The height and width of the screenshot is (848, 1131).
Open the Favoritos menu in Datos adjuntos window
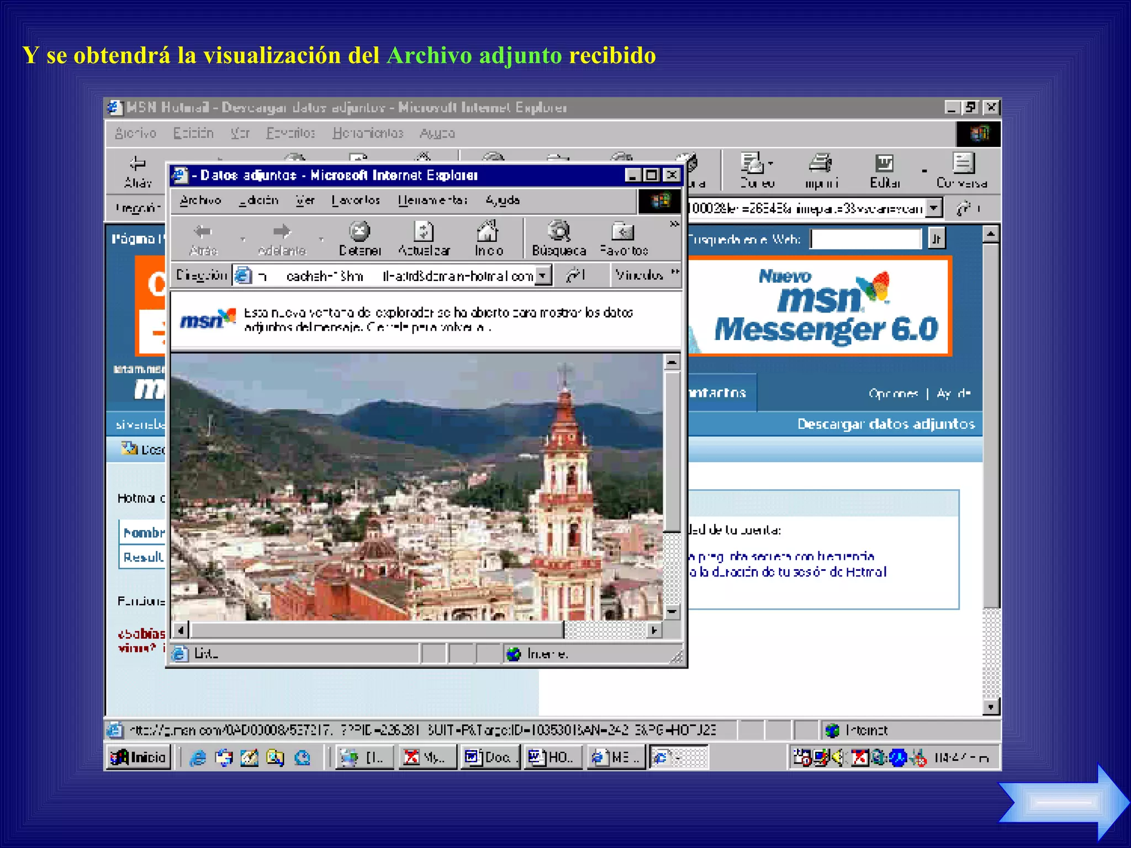[x=356, y=200]
